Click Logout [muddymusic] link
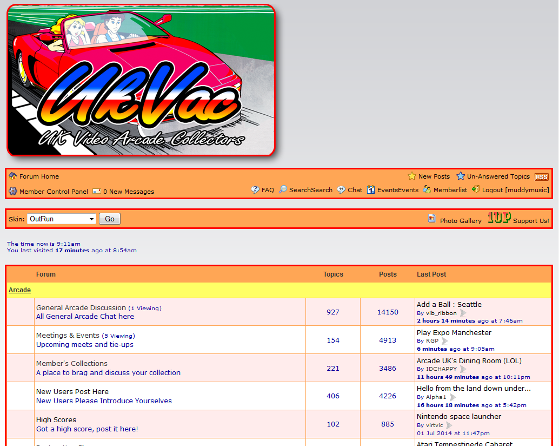Viewport: 559px width, 446px height. (515, 190)
